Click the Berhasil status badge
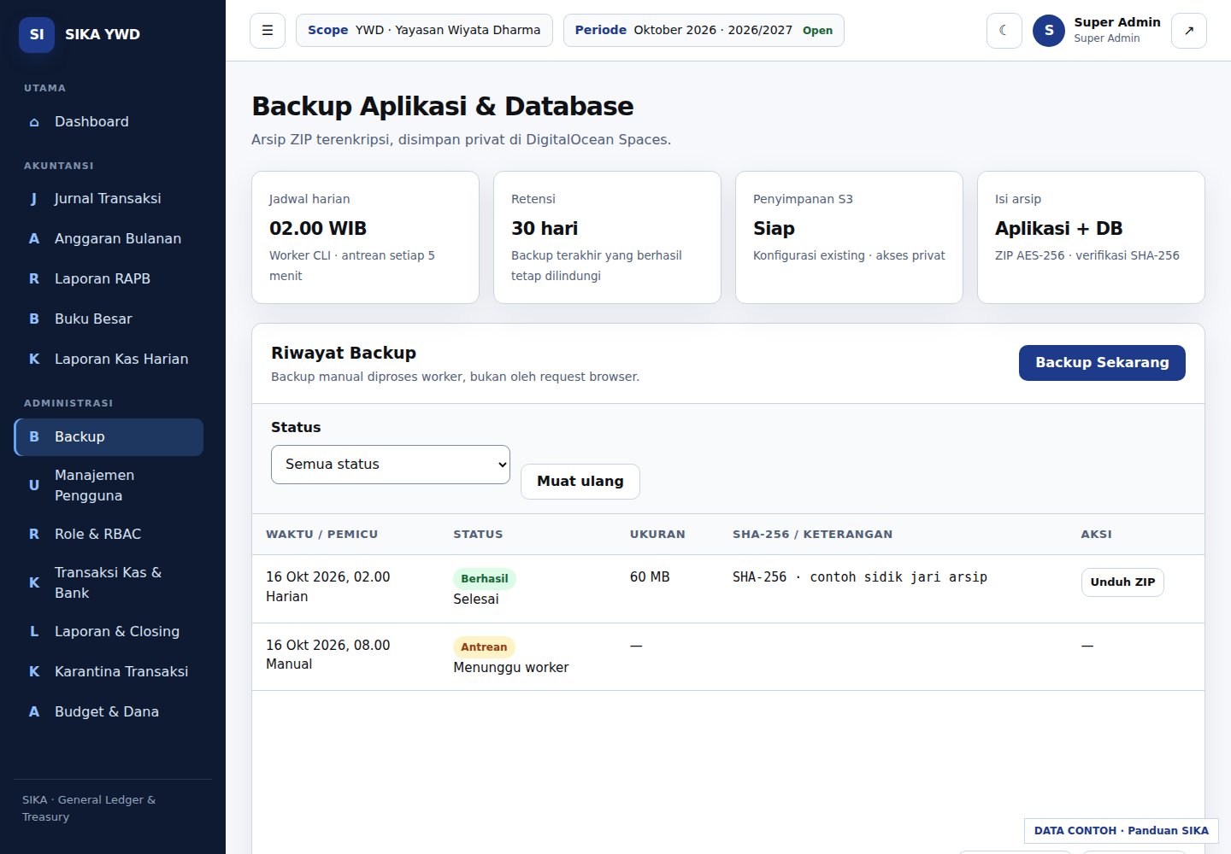This screenshot has width=1231, height=854. [485, 579]
